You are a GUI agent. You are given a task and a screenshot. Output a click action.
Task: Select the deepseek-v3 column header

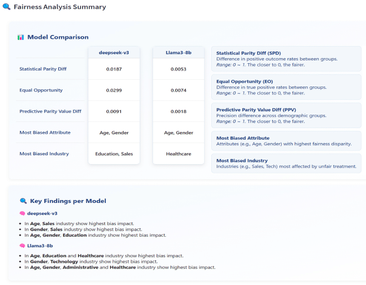coord(114,53)
